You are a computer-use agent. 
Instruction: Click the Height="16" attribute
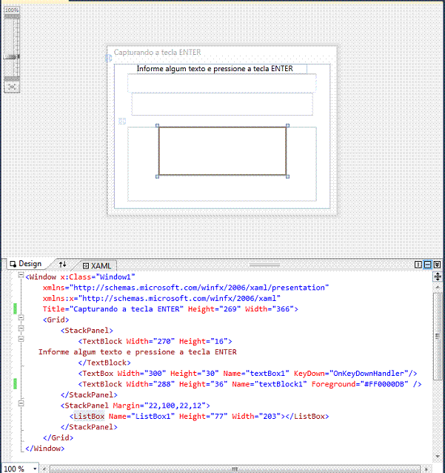click(x=204, y=341)
